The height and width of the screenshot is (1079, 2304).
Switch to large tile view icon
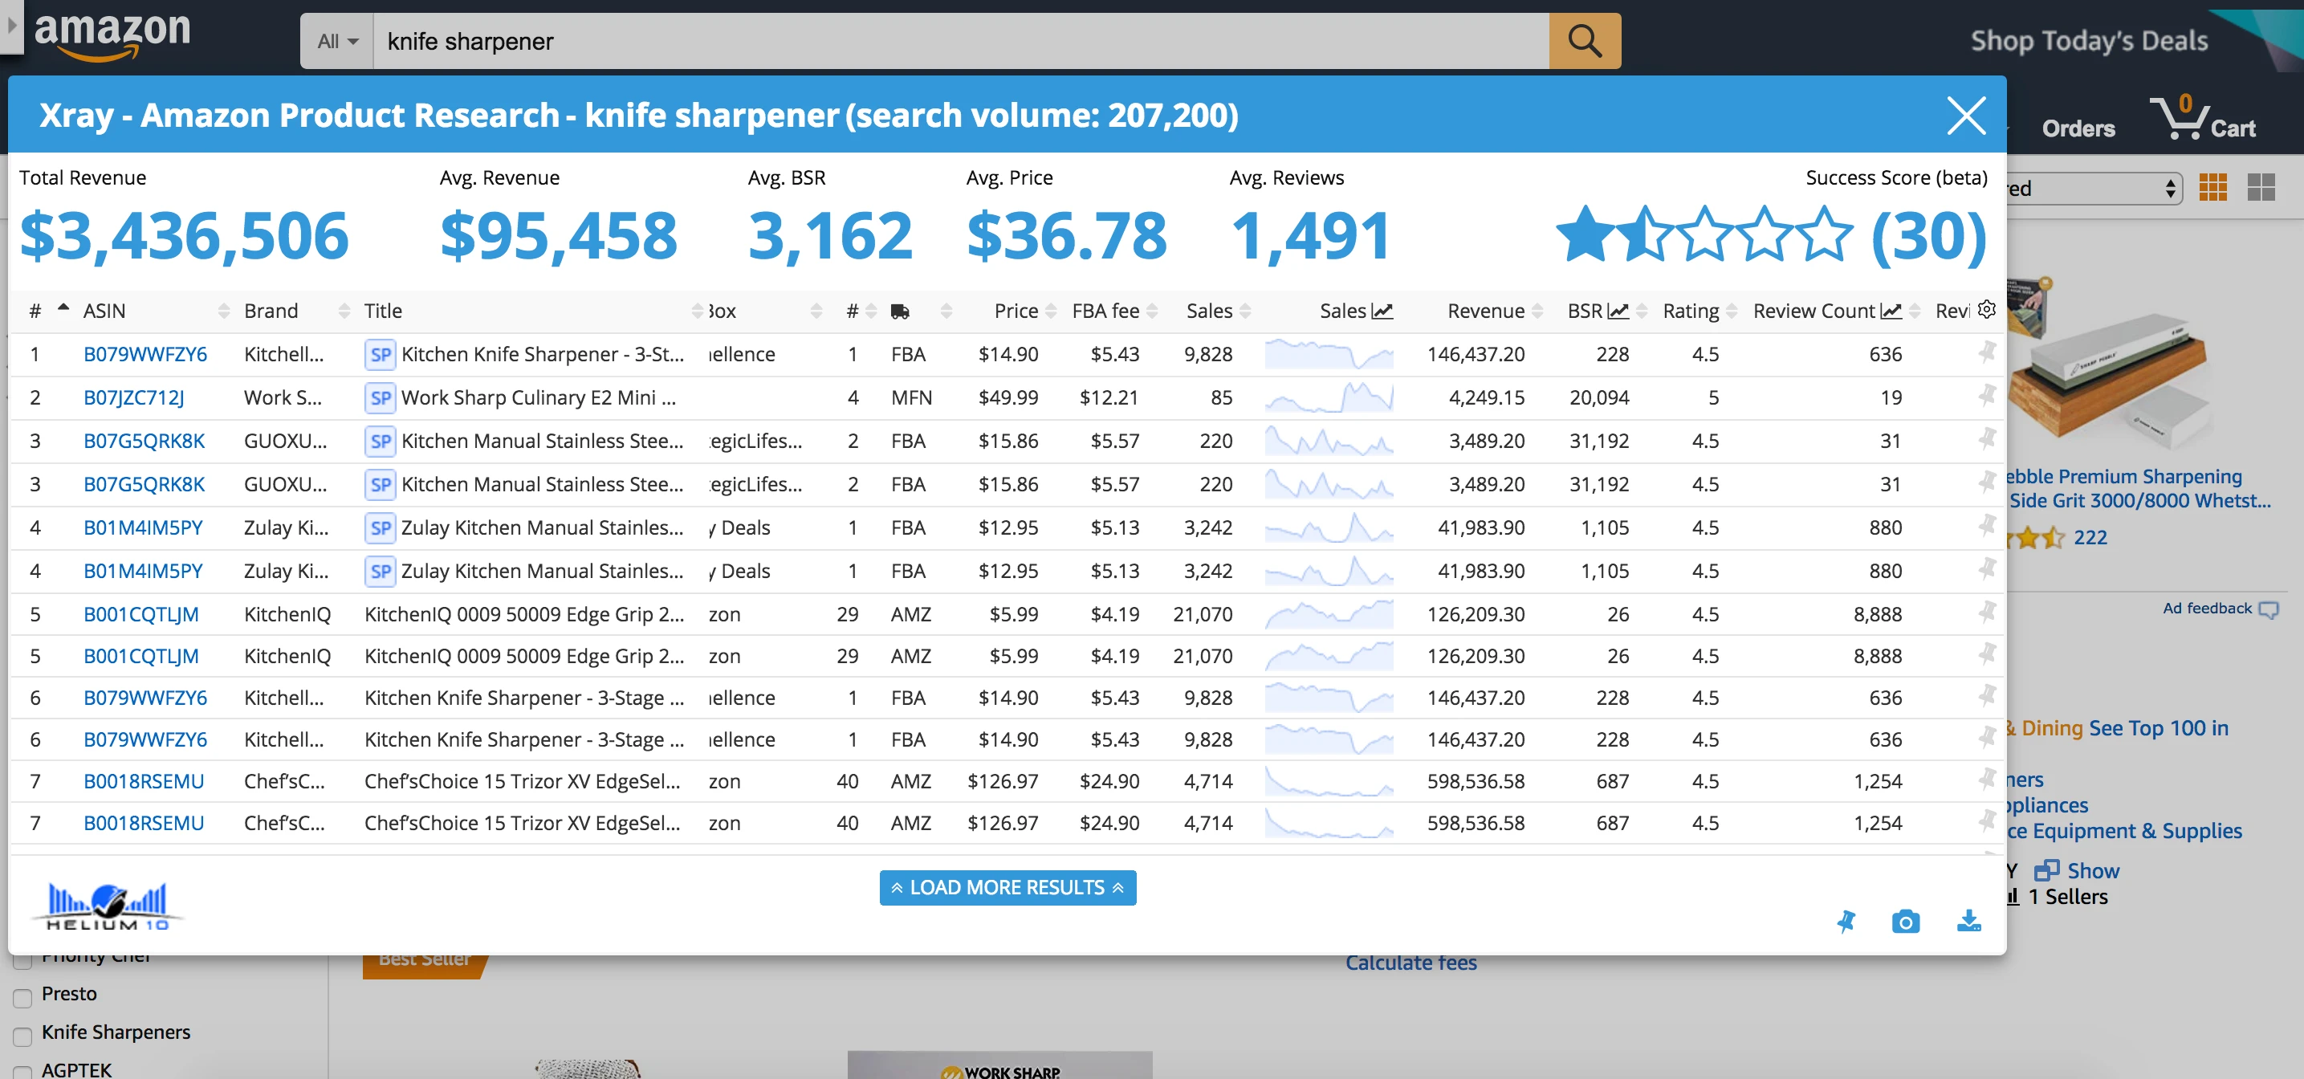pos(2261,187)
